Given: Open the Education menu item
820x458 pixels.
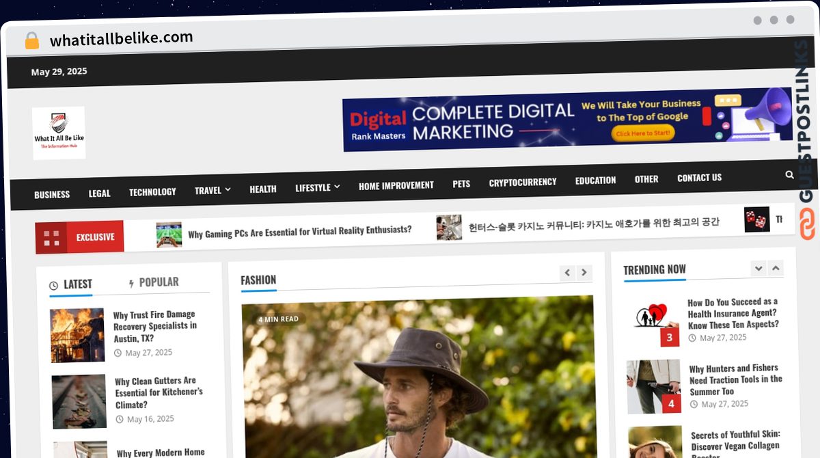Looking at the screenshot, I should click(x=595, y=180).
